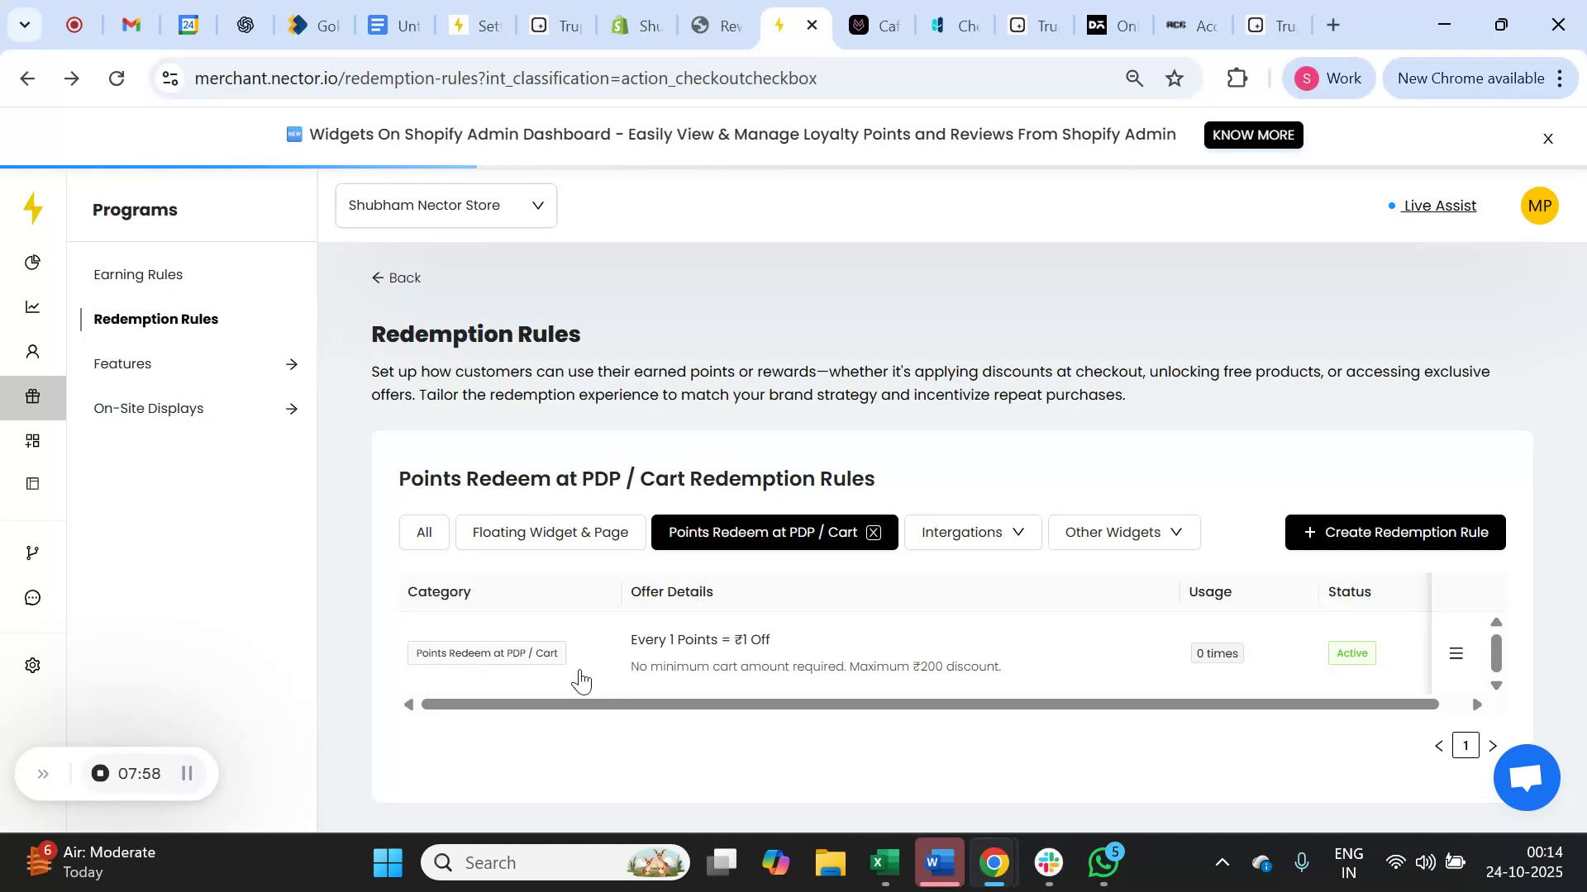Open the Features menu item
The height and width of the screenshot is (892, 1587).
(122, 363)
